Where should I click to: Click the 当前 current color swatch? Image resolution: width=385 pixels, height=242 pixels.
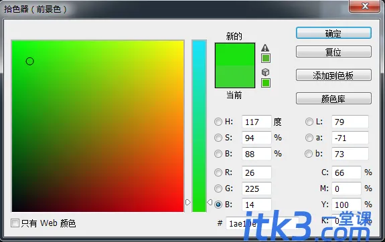coord(235,77)
